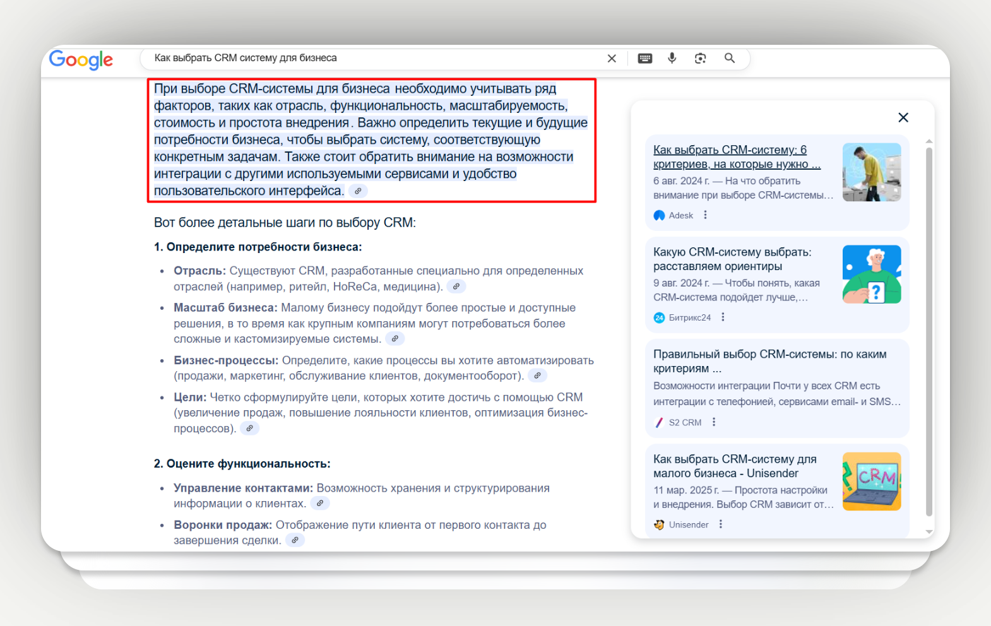Image resolution: width=991 pixels, height=626 pixels.
Task: Close the sources side panel
Action: point(903,117)
